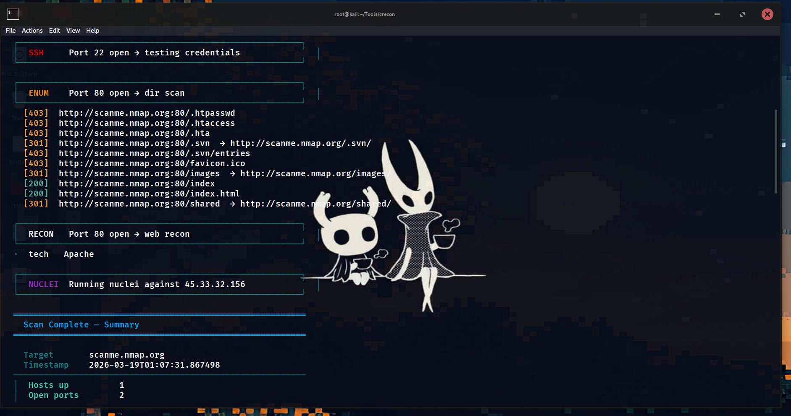This screenshot has height=416, width=791.
Task: Click the favicon.ico URL in the output
Action: pos(152,163)
